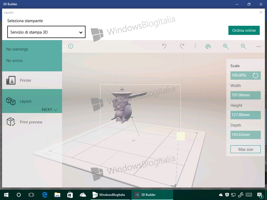Screen dimensions: 267x200
Task: Open Windows Defender shield tray icon
Action: click(227, 195)
